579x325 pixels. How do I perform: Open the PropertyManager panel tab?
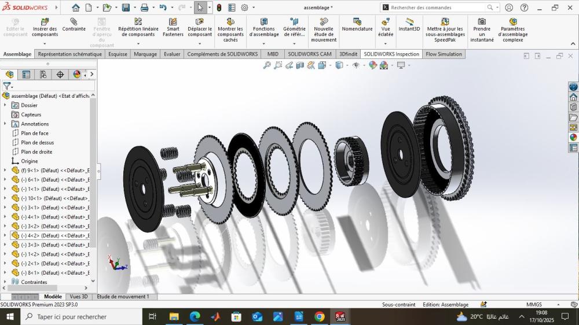pos(26,75)
